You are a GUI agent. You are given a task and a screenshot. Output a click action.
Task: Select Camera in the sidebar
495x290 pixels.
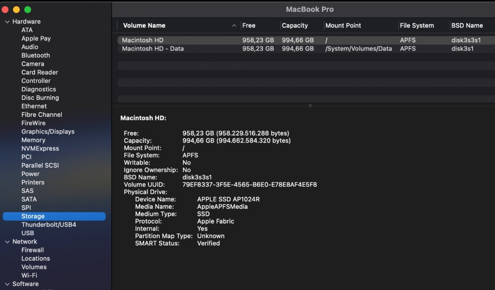coord(33,64)
